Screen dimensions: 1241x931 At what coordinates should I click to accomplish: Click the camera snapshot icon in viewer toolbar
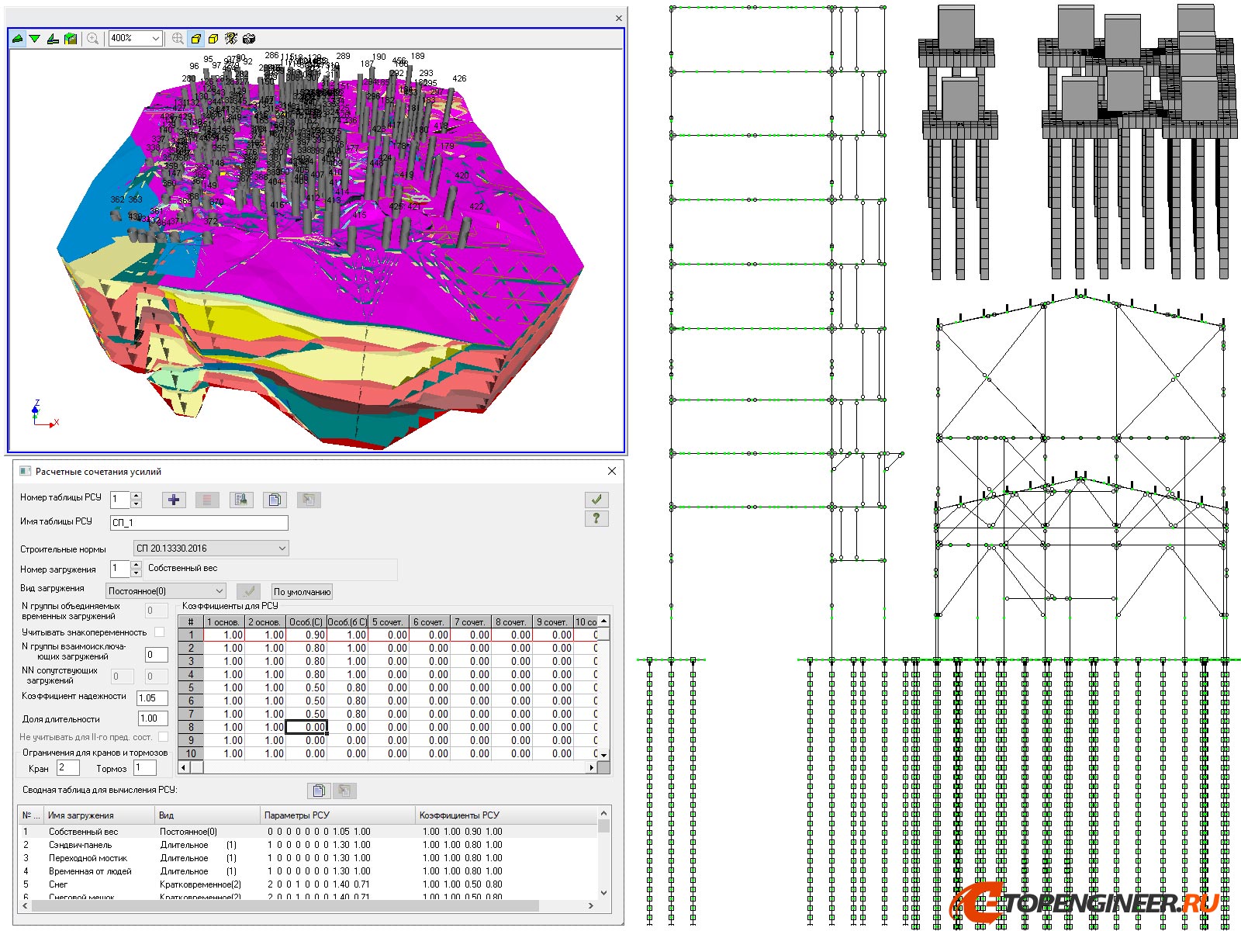tap(249, 37)
